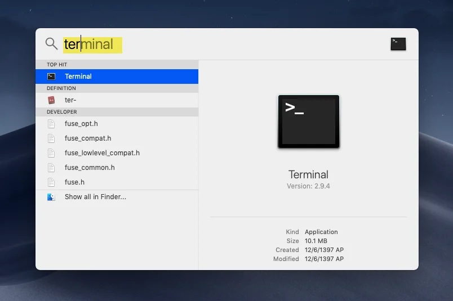Image resolution: width=453 pixels, height=301 pixels.
Task: Select the fuse_opt.h file result
Action: [117, 124]
